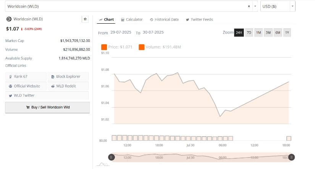
Task: Open the Block Explorer link
Action: coord(68,76)
